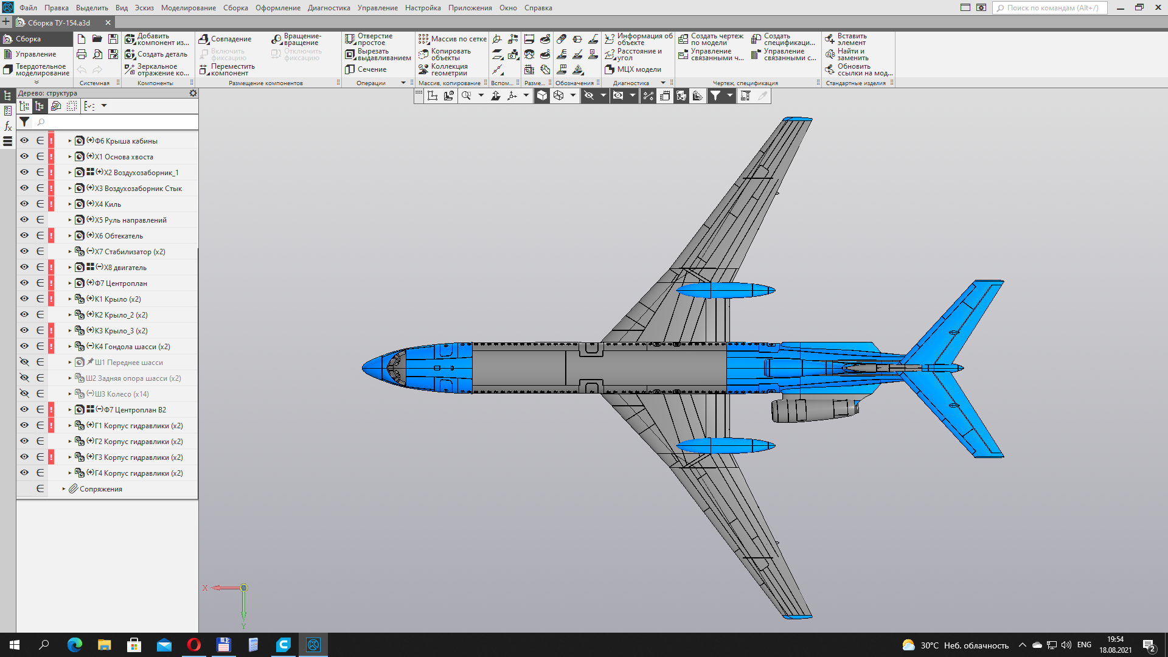The width and height of the screenshot is (1168, 657).
Task: Click shaded solid cube display icon
Action: pos(541,96)
